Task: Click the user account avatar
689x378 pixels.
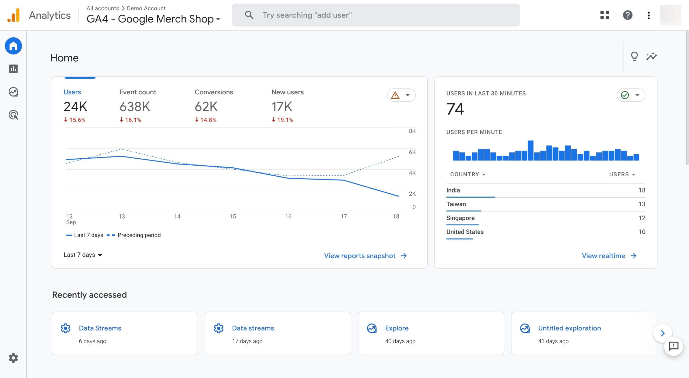Action: pos(670,15)
